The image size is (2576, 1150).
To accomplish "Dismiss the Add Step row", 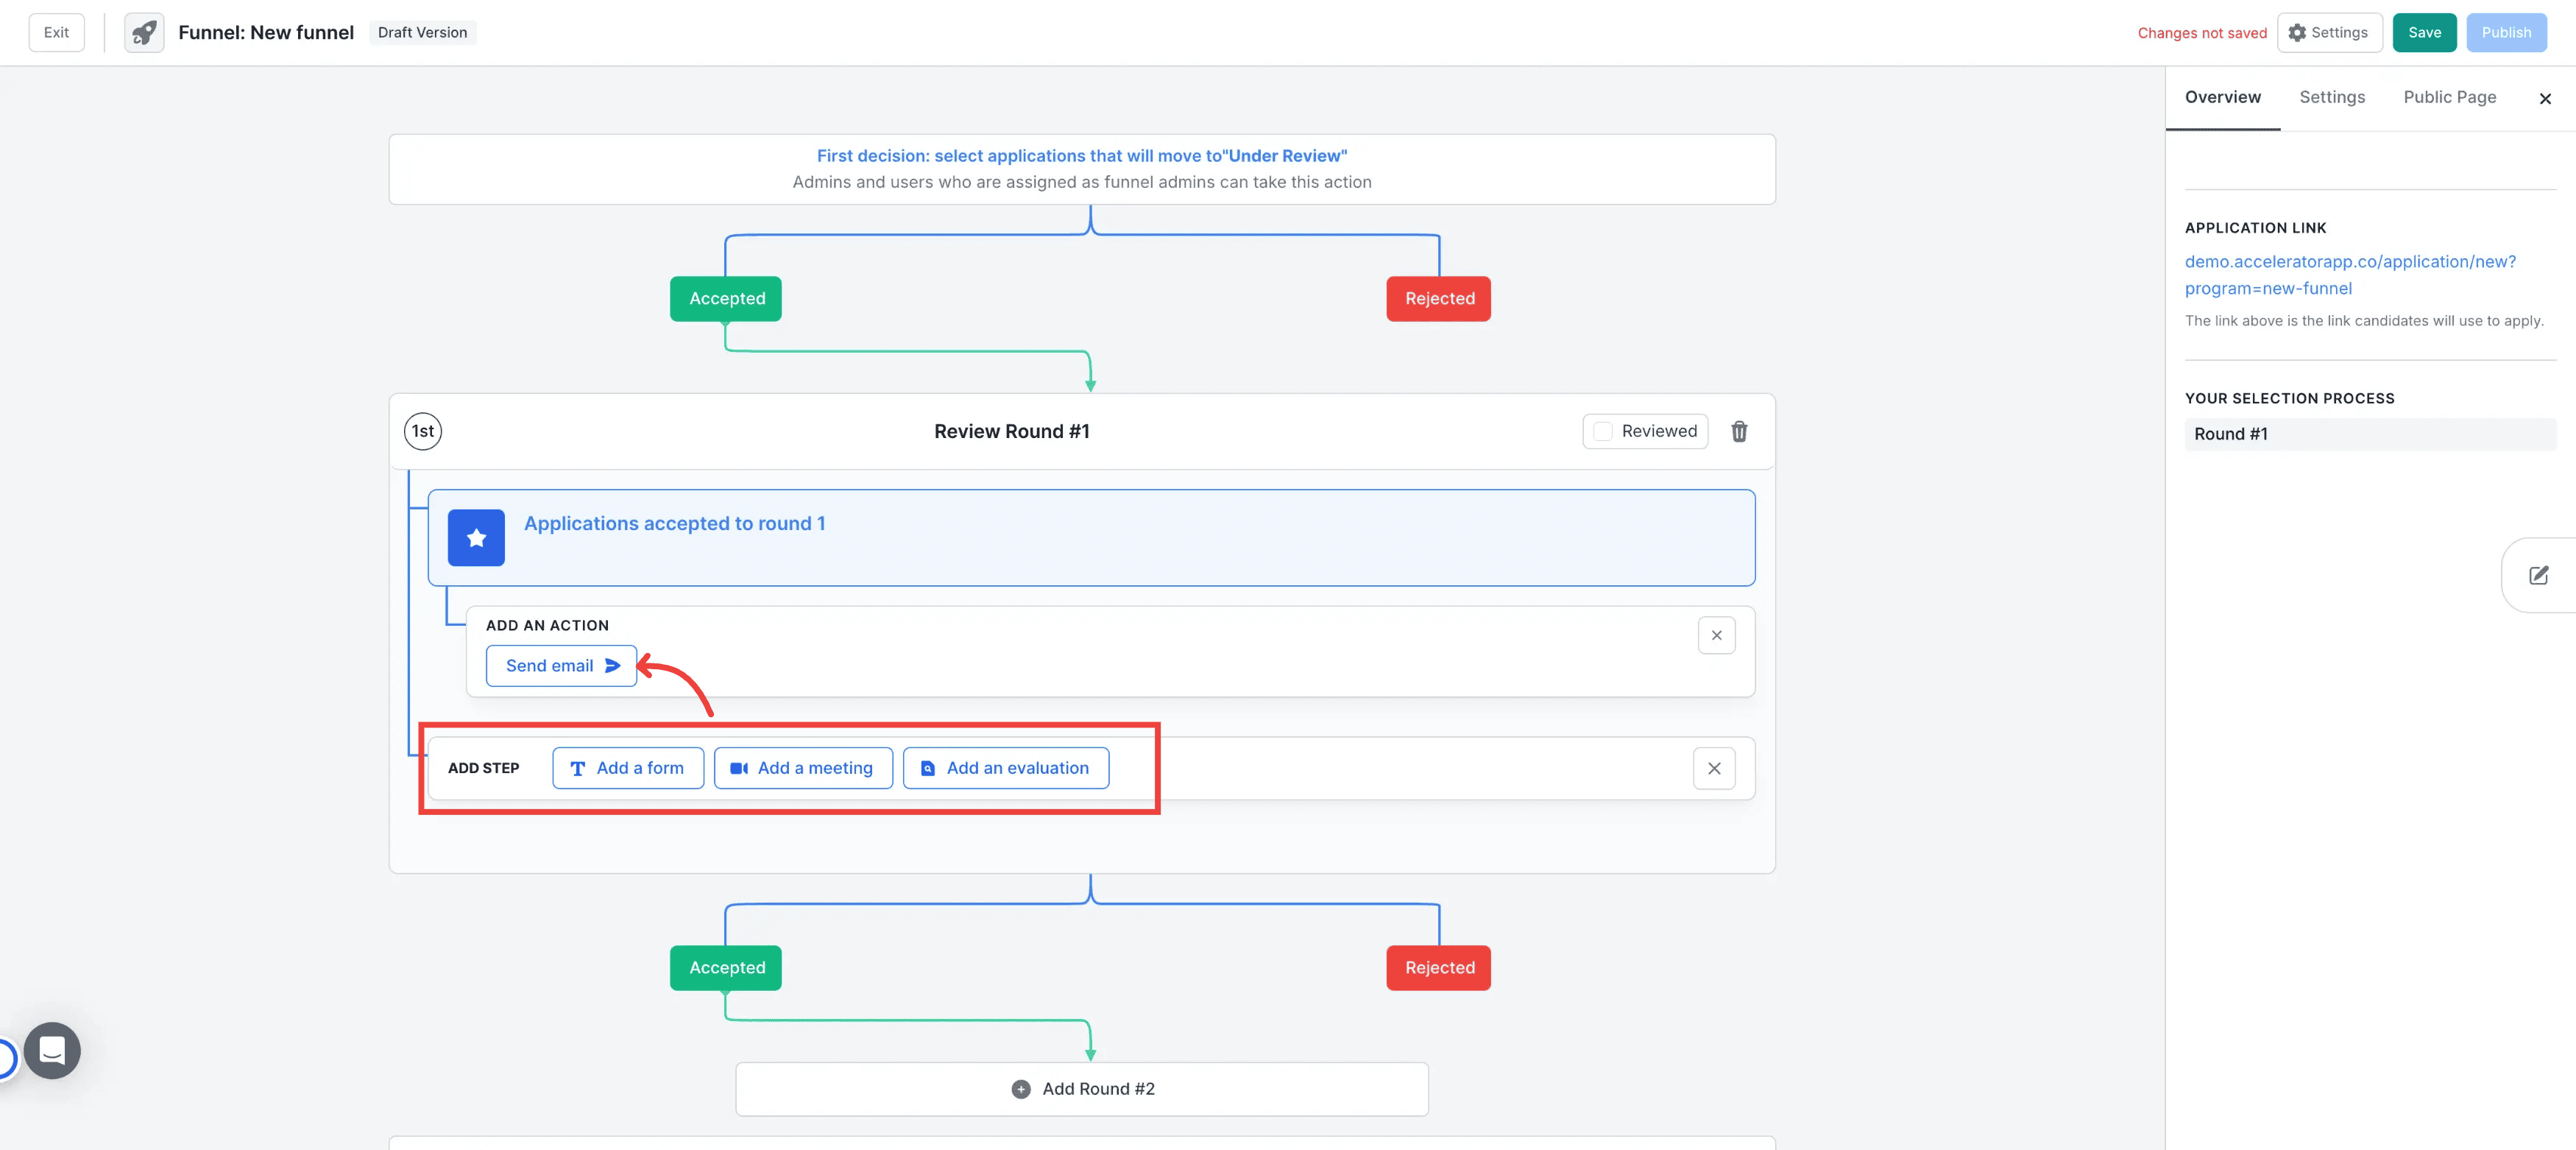I will coord(1714,768).
